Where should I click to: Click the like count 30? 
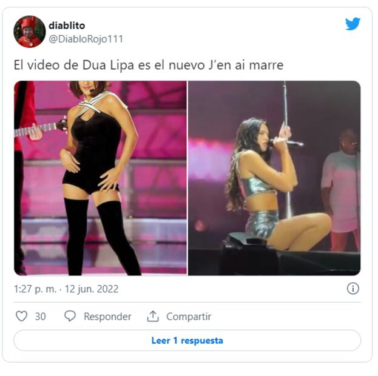pyautogui.click(x=41, y=317)
